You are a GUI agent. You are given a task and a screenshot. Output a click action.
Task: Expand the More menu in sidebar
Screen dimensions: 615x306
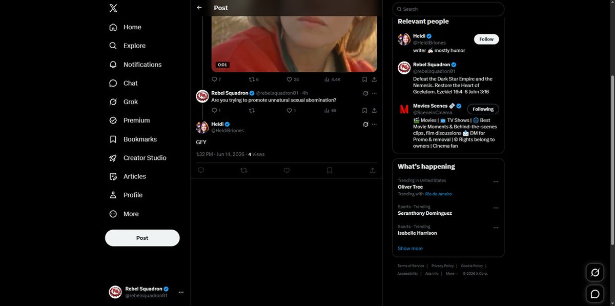(124, 214)
